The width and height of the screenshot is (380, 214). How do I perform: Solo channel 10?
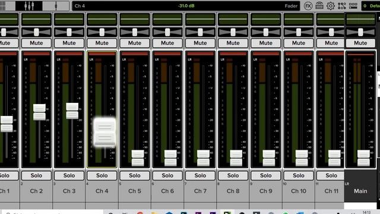[x=299, y=175]
